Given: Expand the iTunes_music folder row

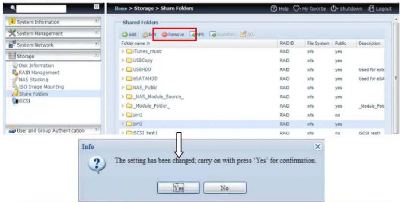Looking at the screenshot, I should click(123, 52).
